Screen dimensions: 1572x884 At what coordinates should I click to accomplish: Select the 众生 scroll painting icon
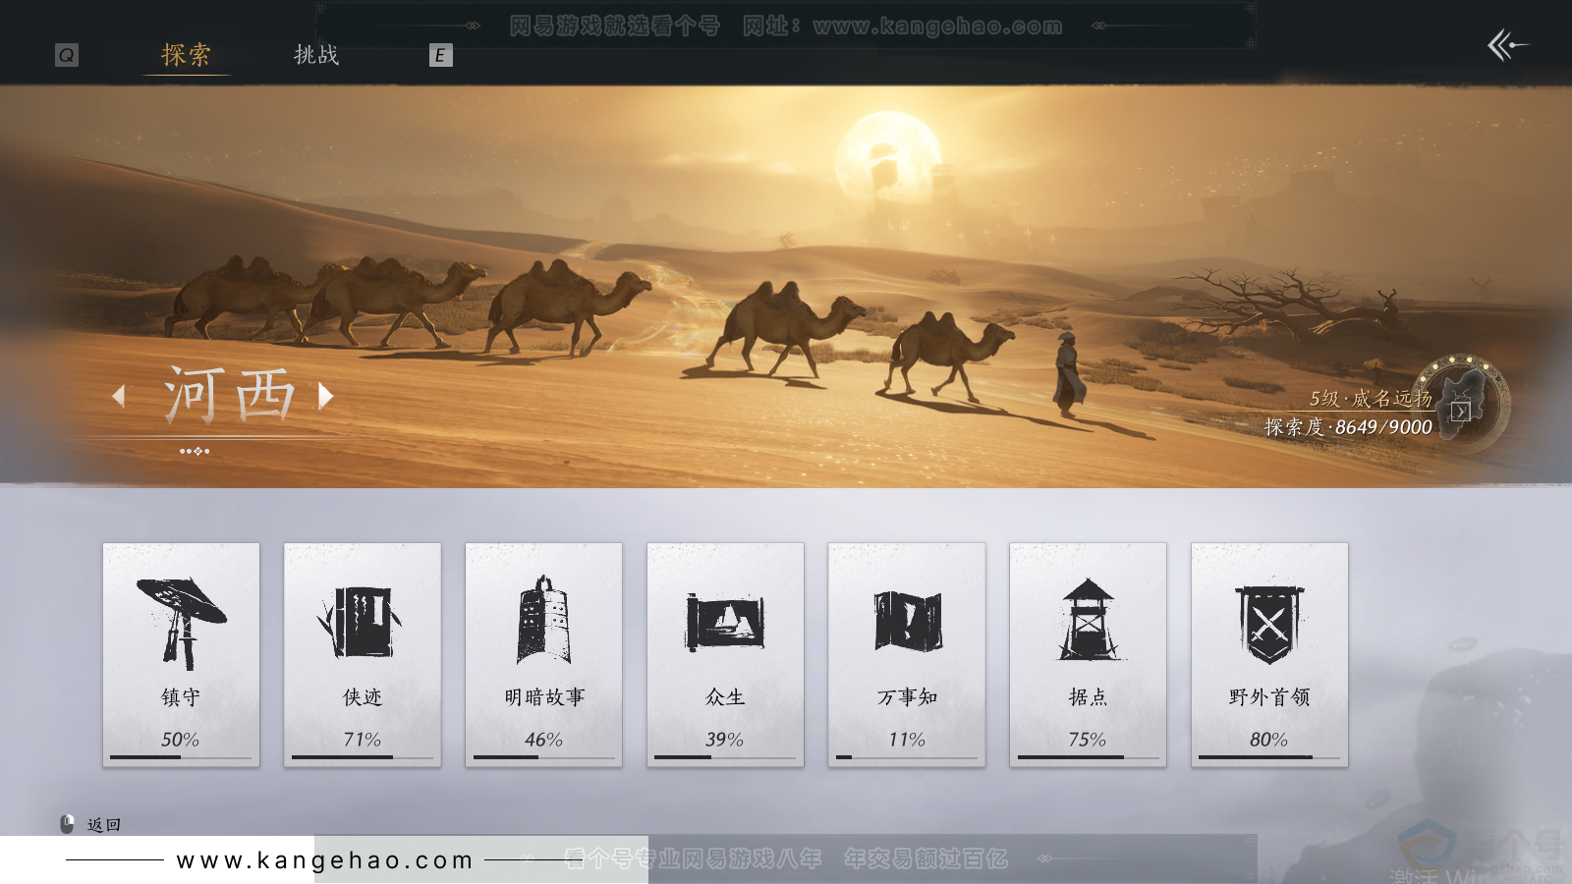[x=725, y=619]
